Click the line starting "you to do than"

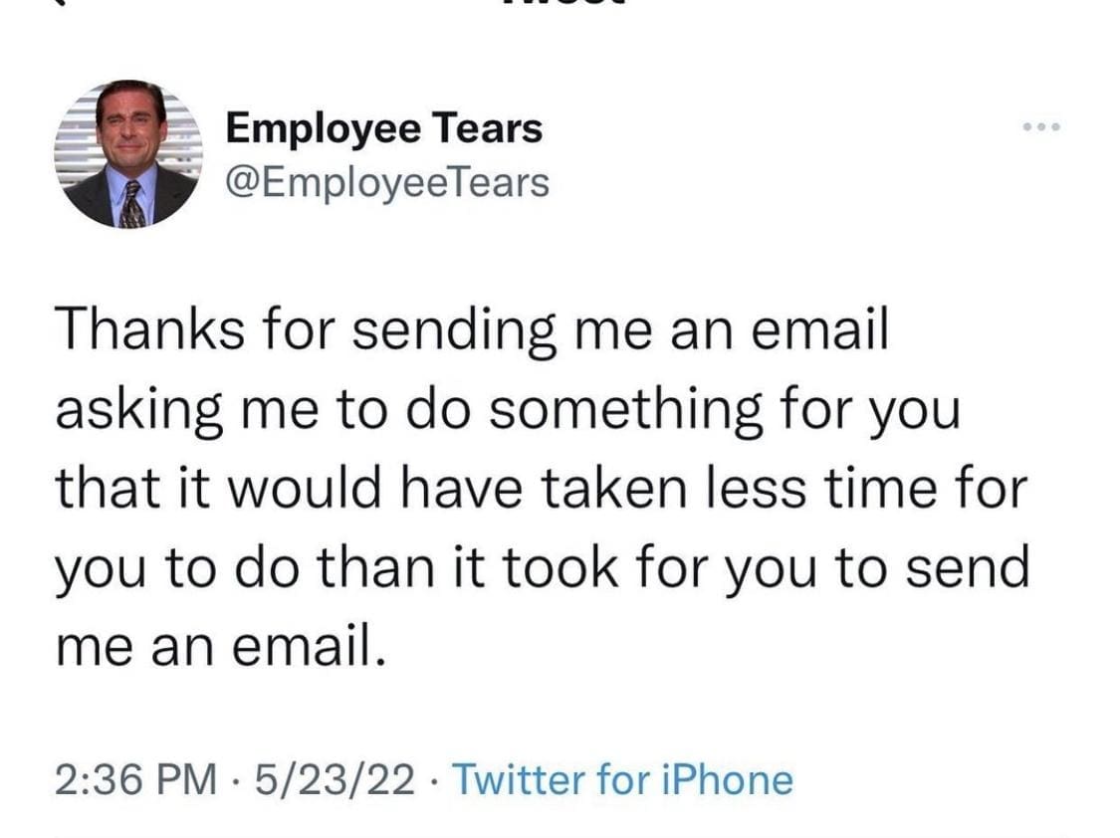pos(542,567)
